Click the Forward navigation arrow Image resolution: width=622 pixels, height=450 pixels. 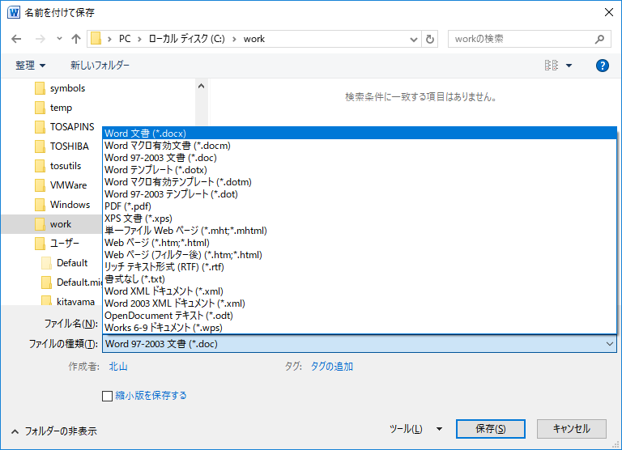click(x=40, y=39)
